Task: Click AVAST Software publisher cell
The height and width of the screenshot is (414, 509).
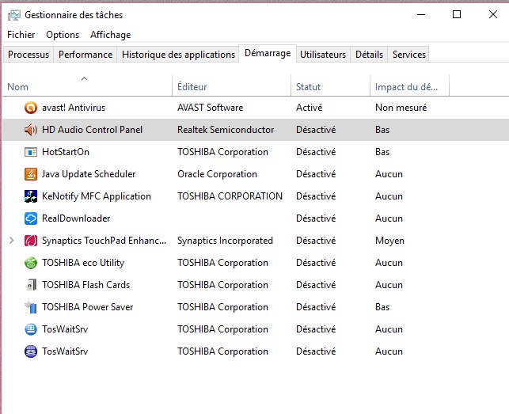Action: (210, 108)
